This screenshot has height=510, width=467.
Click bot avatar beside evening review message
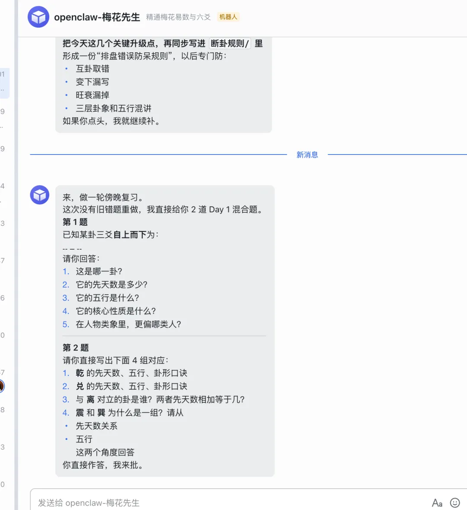point(39,195)
